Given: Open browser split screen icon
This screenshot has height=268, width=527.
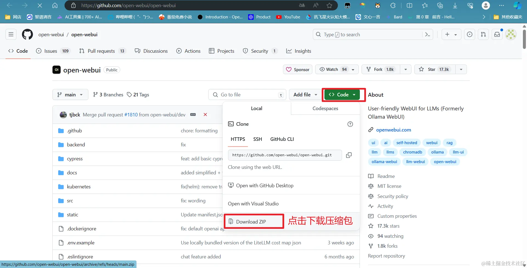Looking at the screenshot, I should click(x=409, y=5).
